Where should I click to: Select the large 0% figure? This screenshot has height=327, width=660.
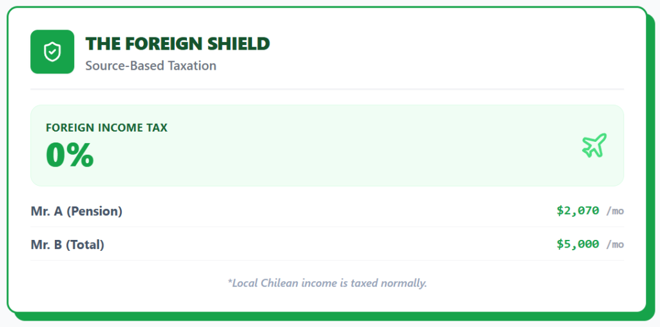click(70, 155)
